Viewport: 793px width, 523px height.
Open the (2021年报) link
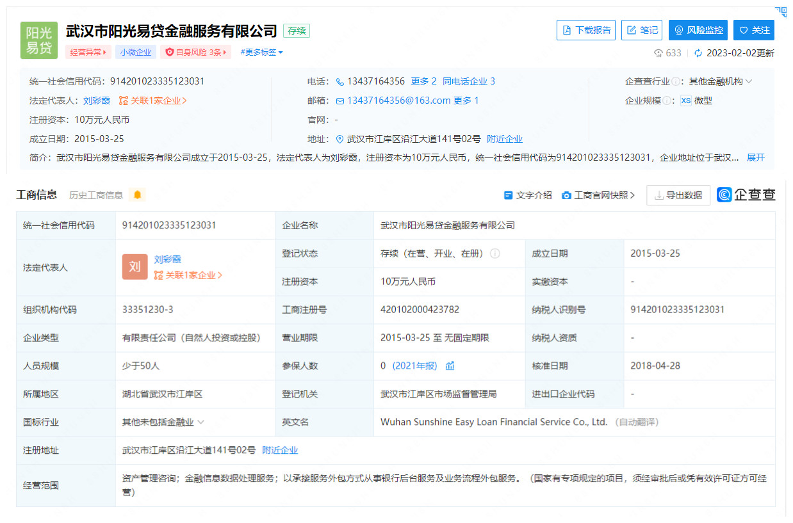point(415,366)
